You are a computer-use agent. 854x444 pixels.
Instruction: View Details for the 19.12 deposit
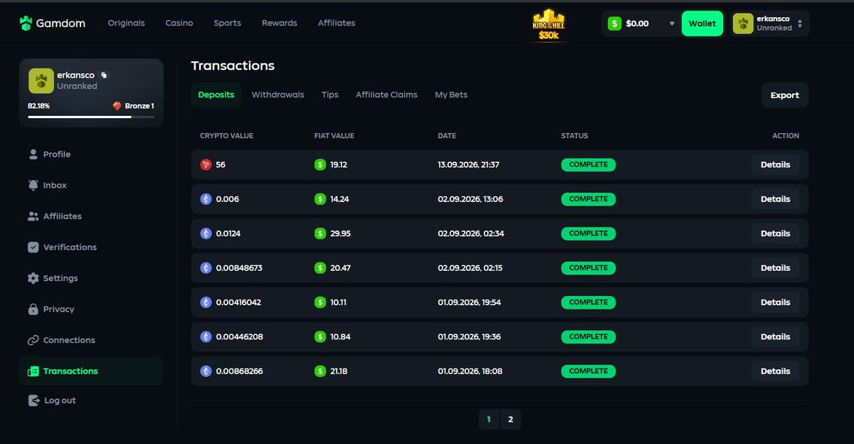point(775,164)
